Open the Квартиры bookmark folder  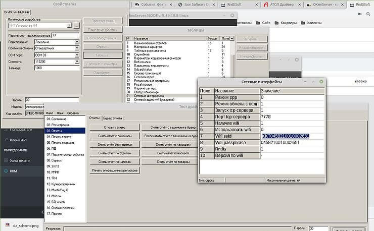[x=286, y=23]
